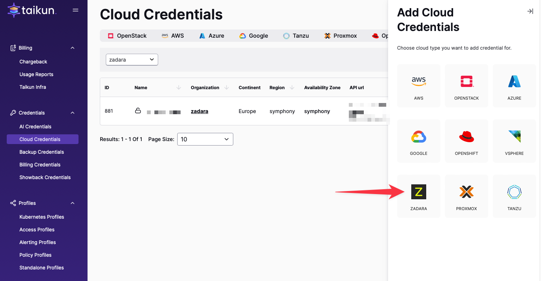
Task: Click the ID column header
Action: point(107,88)
